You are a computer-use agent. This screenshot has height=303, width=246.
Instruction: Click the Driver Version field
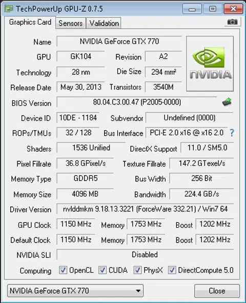[145, 209]
